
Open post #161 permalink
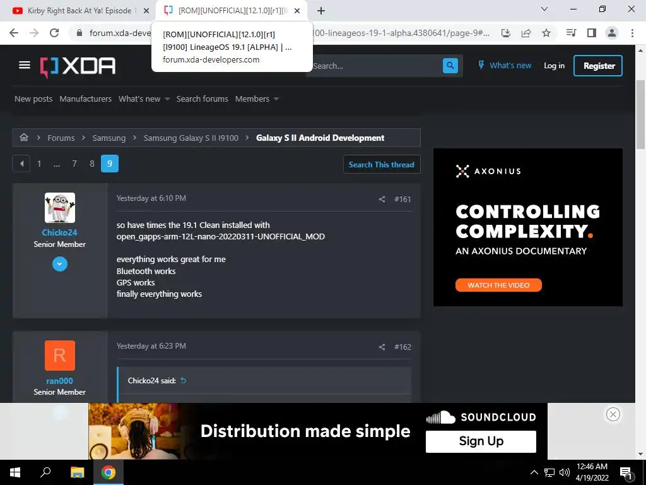402,199
